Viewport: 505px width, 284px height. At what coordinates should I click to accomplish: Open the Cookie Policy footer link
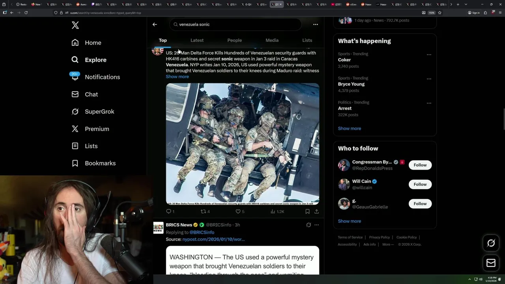(x=406, y=237)
